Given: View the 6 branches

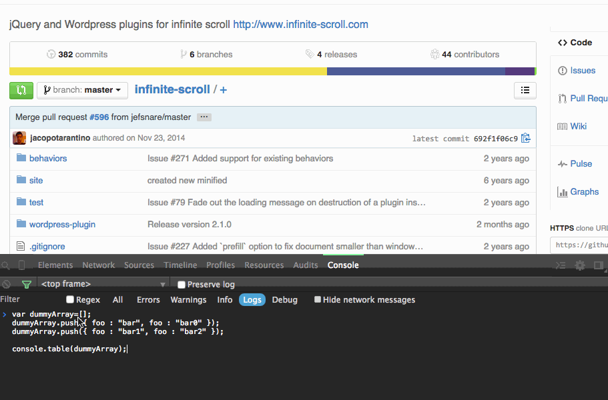Looking at the screenshot, I should pyautogui.click(x=206, y=55).
